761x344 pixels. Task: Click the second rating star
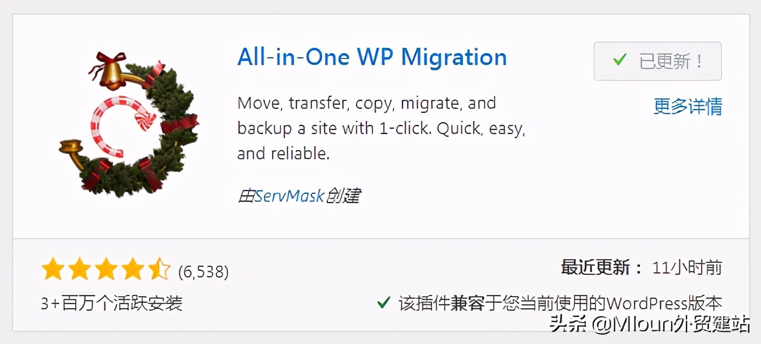tap(79, 270)
